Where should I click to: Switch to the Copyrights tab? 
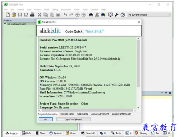click(x=82, y=114)
